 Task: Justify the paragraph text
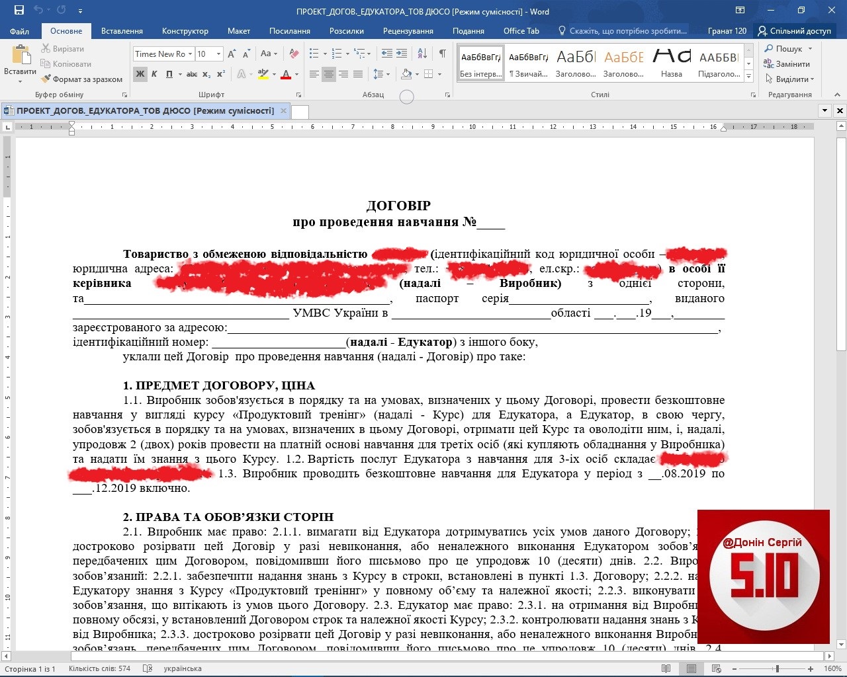pos(358,75)
